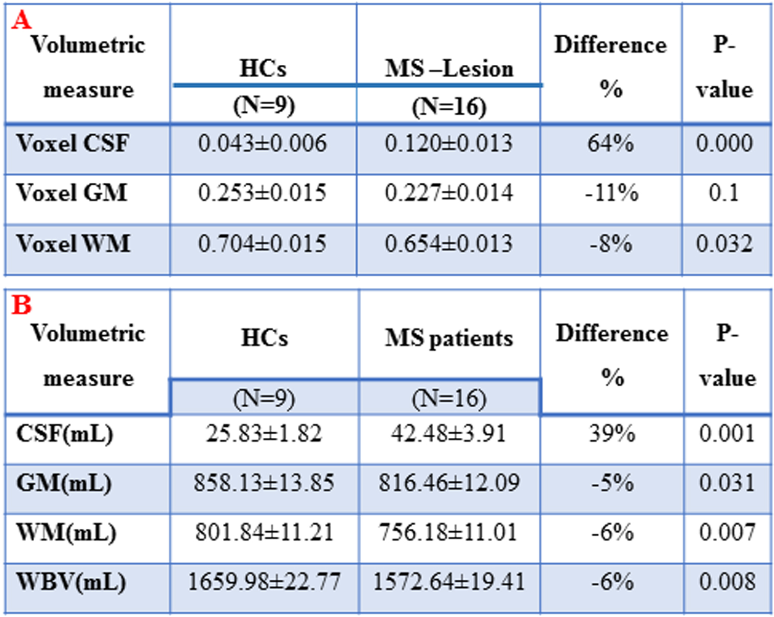Viewport: 774px width, 617px height.
Task: Click the red letter A label
Action: (x=21, y=20)
